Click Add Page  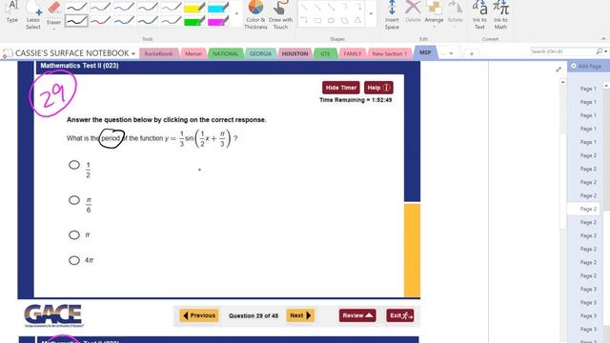click(586, 66)
